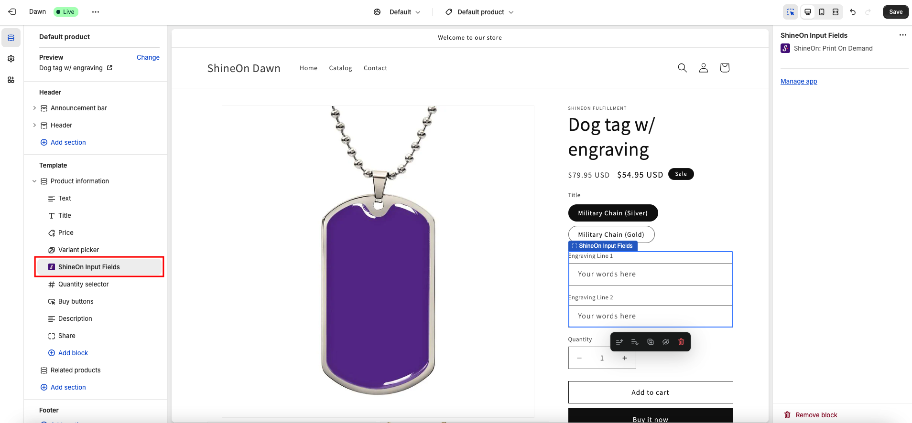Hide the ShineOn Input Fields block
This screenshot has width=912, height=423.
666,342
